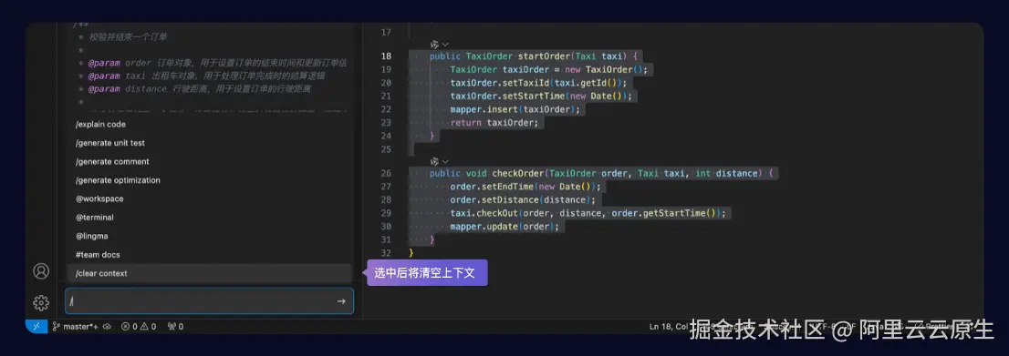Click line number 18 in the gutter

click(386, 56)
